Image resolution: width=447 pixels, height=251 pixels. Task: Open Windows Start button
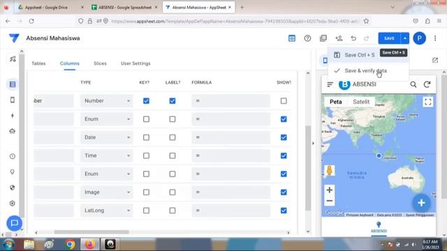pyautogui.click(x=8, y=245)
